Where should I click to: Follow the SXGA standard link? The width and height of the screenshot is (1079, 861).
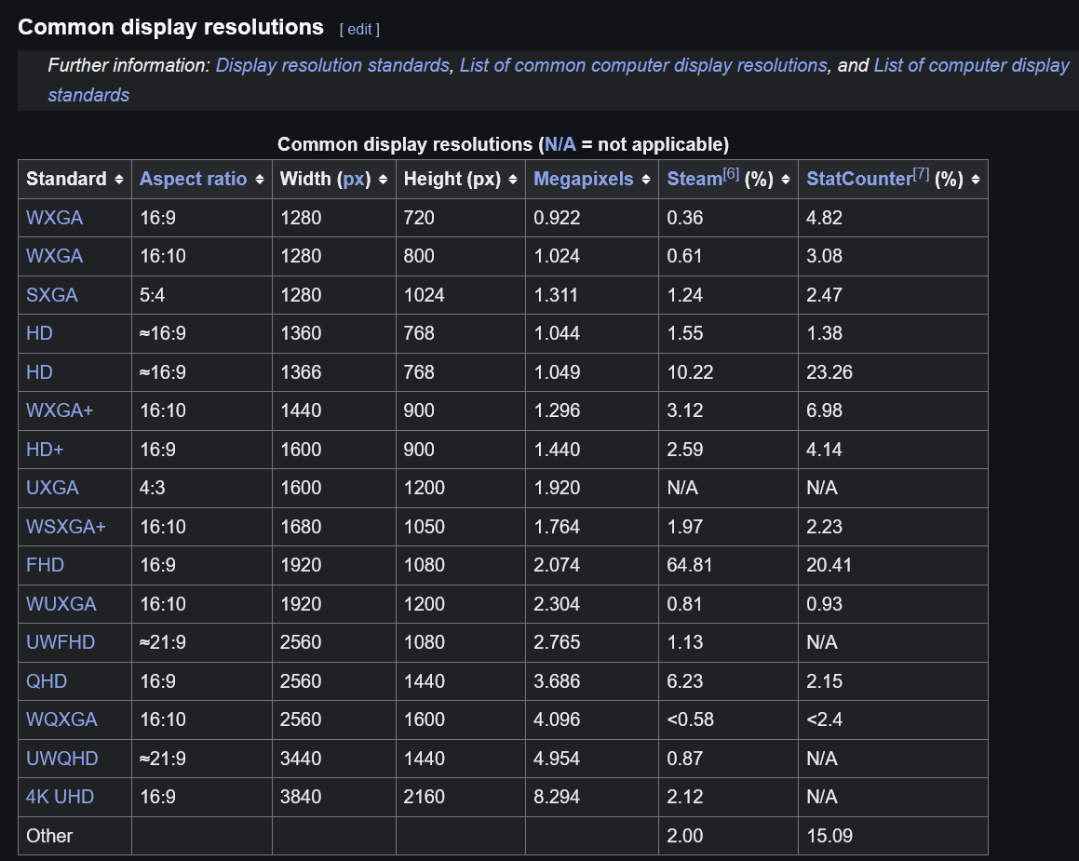coord(51,295)
